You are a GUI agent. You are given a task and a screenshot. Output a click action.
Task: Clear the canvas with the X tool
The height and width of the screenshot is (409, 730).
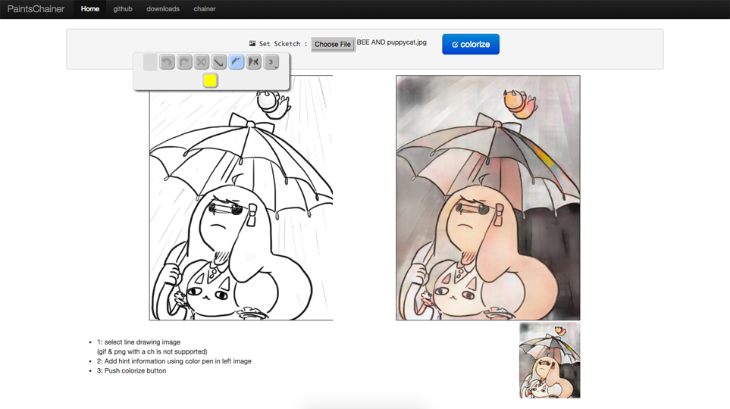coord(202,62)
